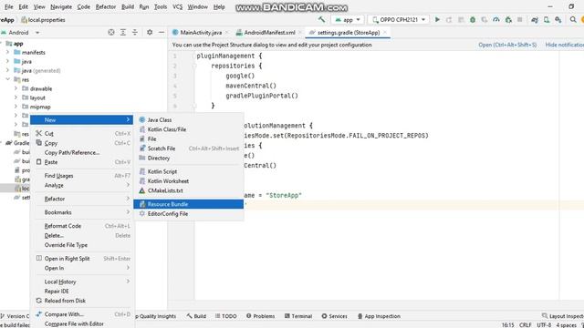Open the App Inspection tool window
This screenshot has width=584, height=328.
click(379, 316)
